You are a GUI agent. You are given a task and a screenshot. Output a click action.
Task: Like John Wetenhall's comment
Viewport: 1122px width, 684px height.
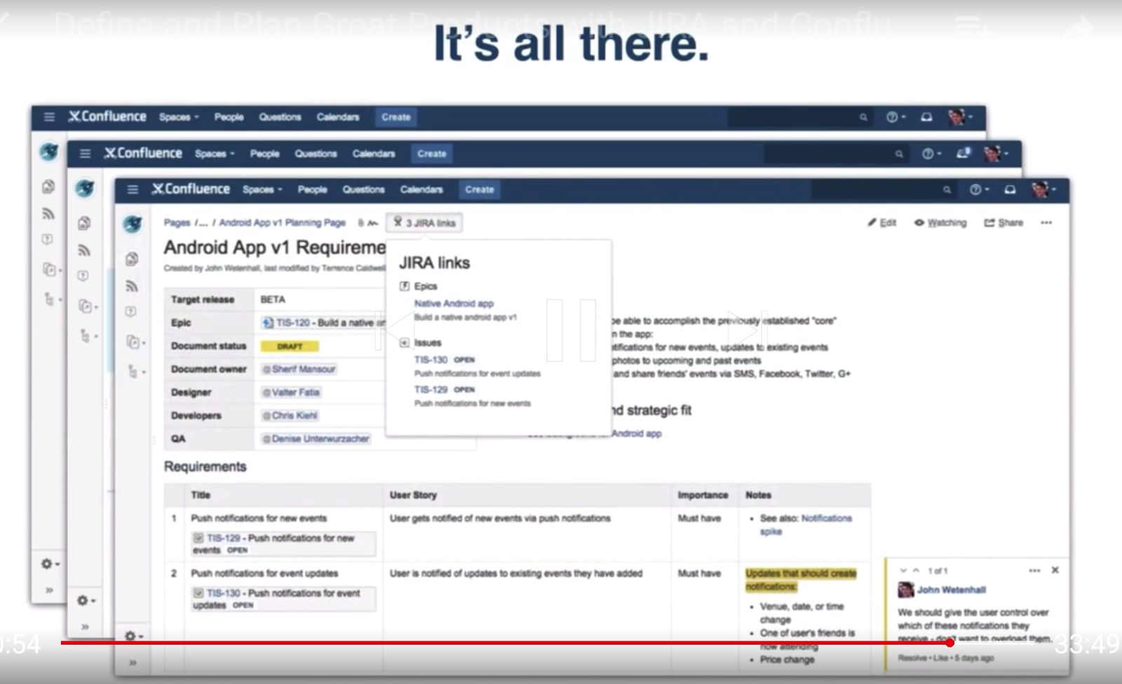tap(940, 658)
